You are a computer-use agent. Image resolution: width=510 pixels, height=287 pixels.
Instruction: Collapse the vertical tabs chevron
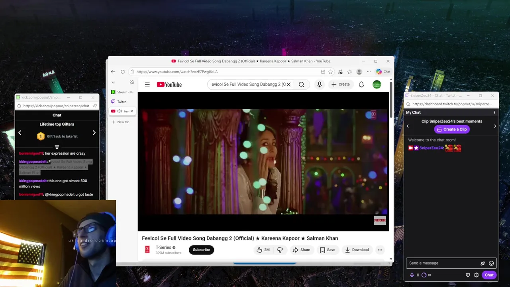click(113, 83)
